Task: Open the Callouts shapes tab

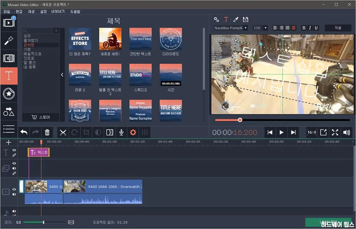Action: click(9, 112)
